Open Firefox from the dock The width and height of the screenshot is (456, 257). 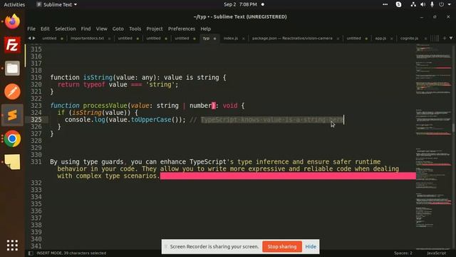pyautogui.click(x=12, y=21)
